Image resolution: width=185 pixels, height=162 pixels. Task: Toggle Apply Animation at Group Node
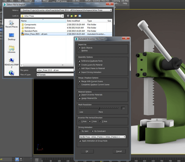pyautogui.click(x=80, y=141)
